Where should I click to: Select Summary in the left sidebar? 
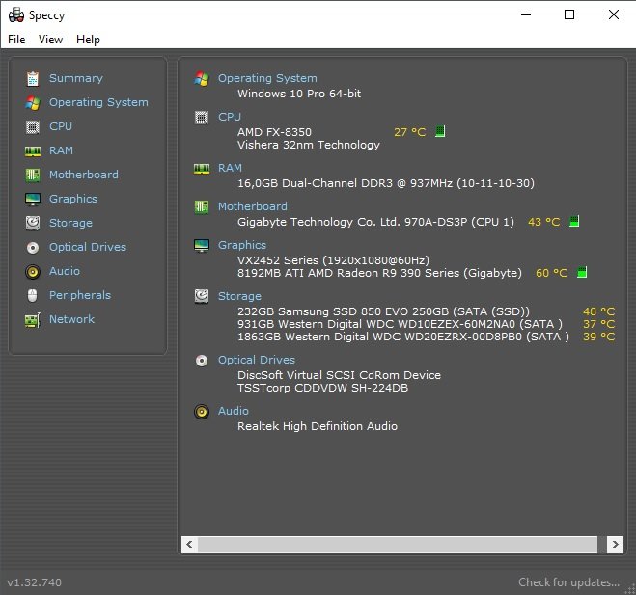pos(75,78)
